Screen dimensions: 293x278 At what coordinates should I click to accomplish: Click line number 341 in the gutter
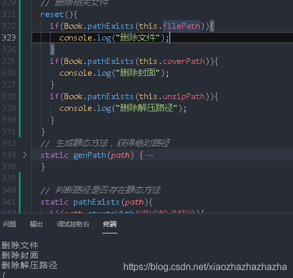[9, 202]
